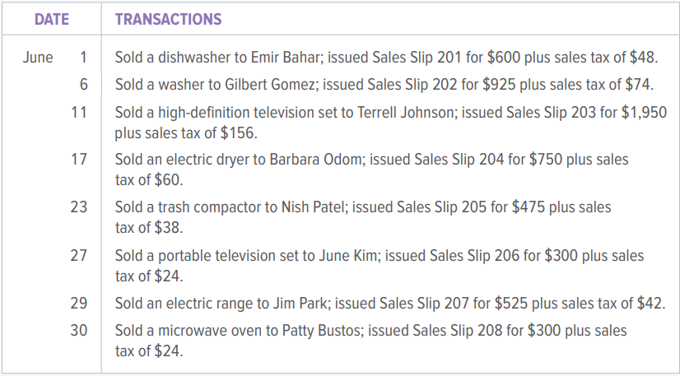Select the Barbara Odom electric dryer entry

click(371, 169)
